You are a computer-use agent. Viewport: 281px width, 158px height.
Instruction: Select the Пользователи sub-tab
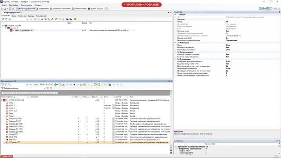(41, 16)
